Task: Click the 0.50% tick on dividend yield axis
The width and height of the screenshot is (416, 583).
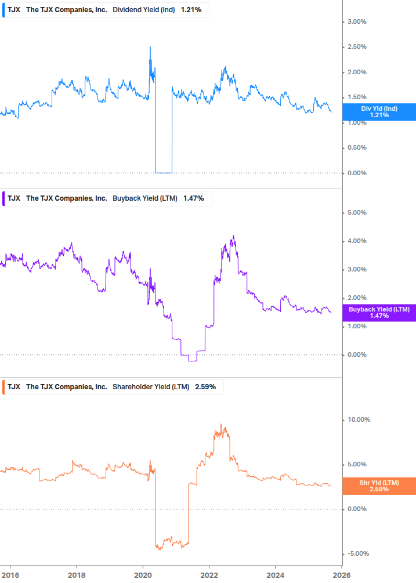Action: pos(357,147)
